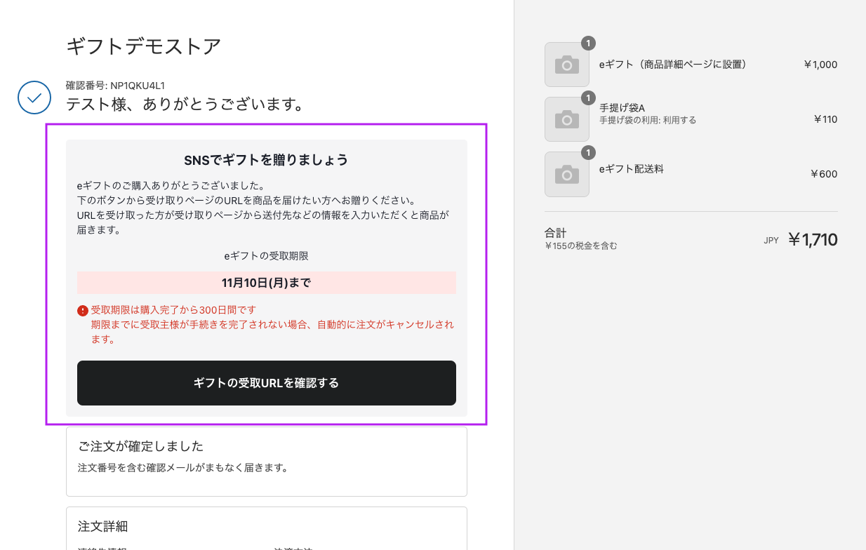Click the red warning exclamation icon
This screenshot has height=550, width=866.
[x=83, y=310]
